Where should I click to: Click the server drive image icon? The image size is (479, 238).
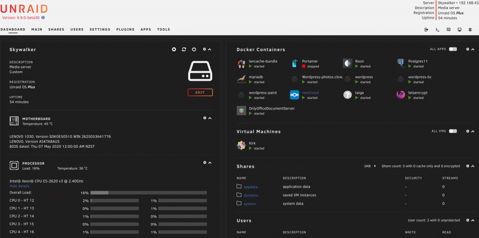pyautogui.click(x=200, y=71)
